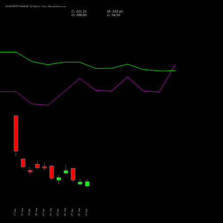Click the 19 Aug date label
Screen dimensions: 223x223
(29, 212)
